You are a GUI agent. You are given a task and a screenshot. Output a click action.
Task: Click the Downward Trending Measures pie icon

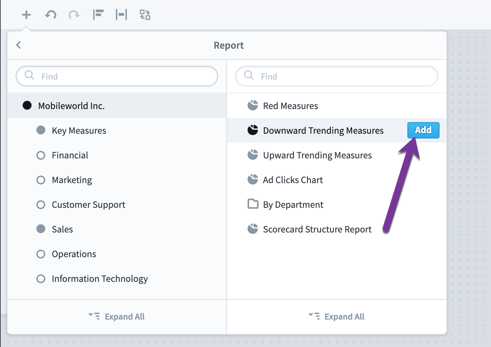(x=253, y=130)
